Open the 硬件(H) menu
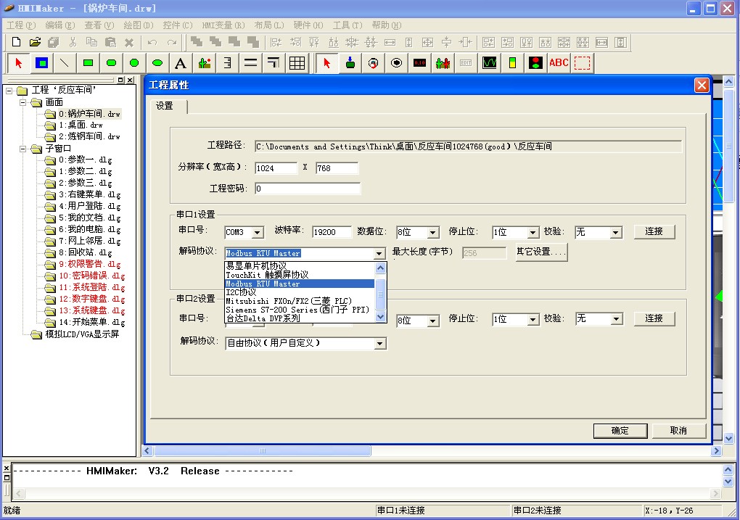This screenshot has width=740, height=520. (308, 25)
